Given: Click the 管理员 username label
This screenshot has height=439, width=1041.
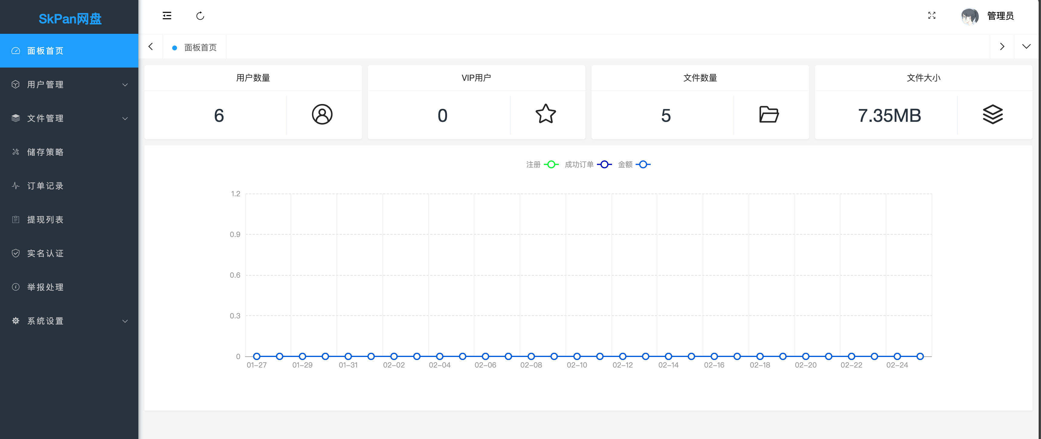Looking at the screenshot, I should [x=1000, y=16].
